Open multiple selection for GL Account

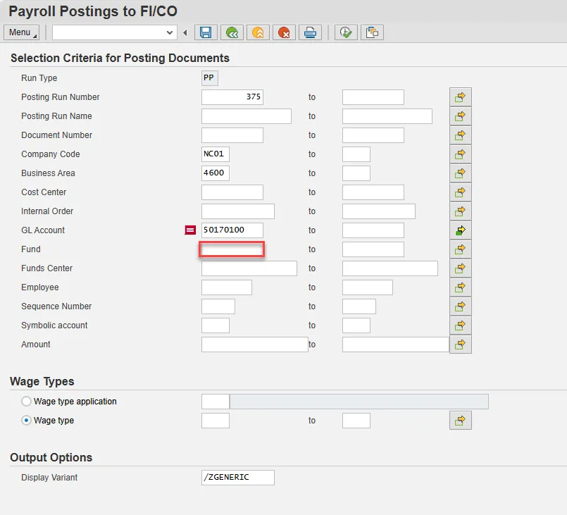click(460, 230)
